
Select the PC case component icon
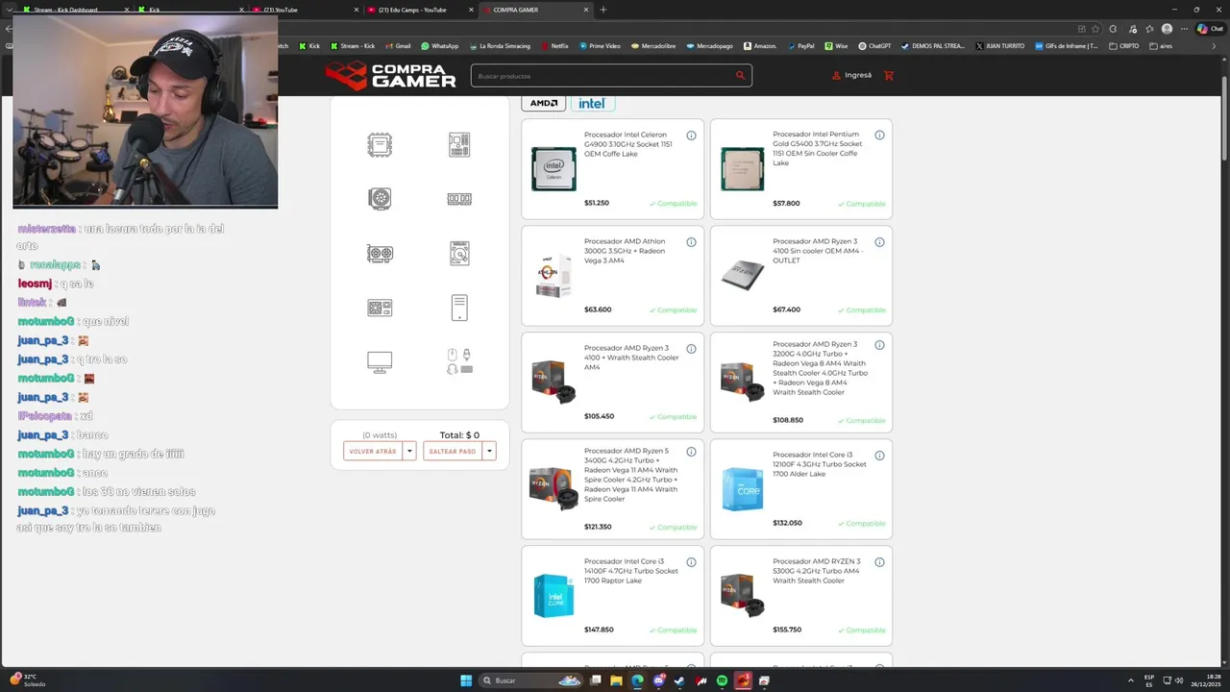(x=459, y=308)
